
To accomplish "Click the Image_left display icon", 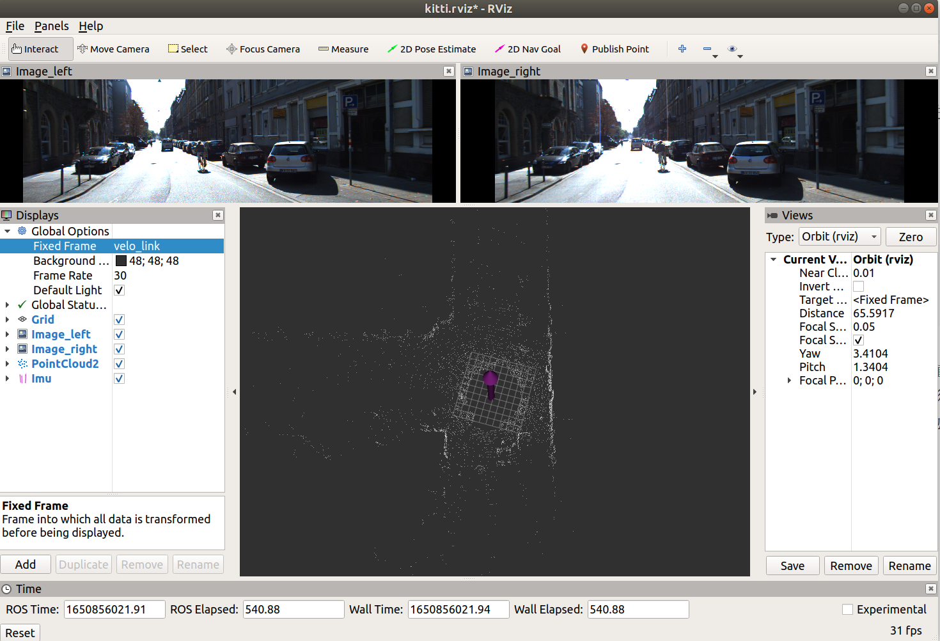I will coord(22,334).
